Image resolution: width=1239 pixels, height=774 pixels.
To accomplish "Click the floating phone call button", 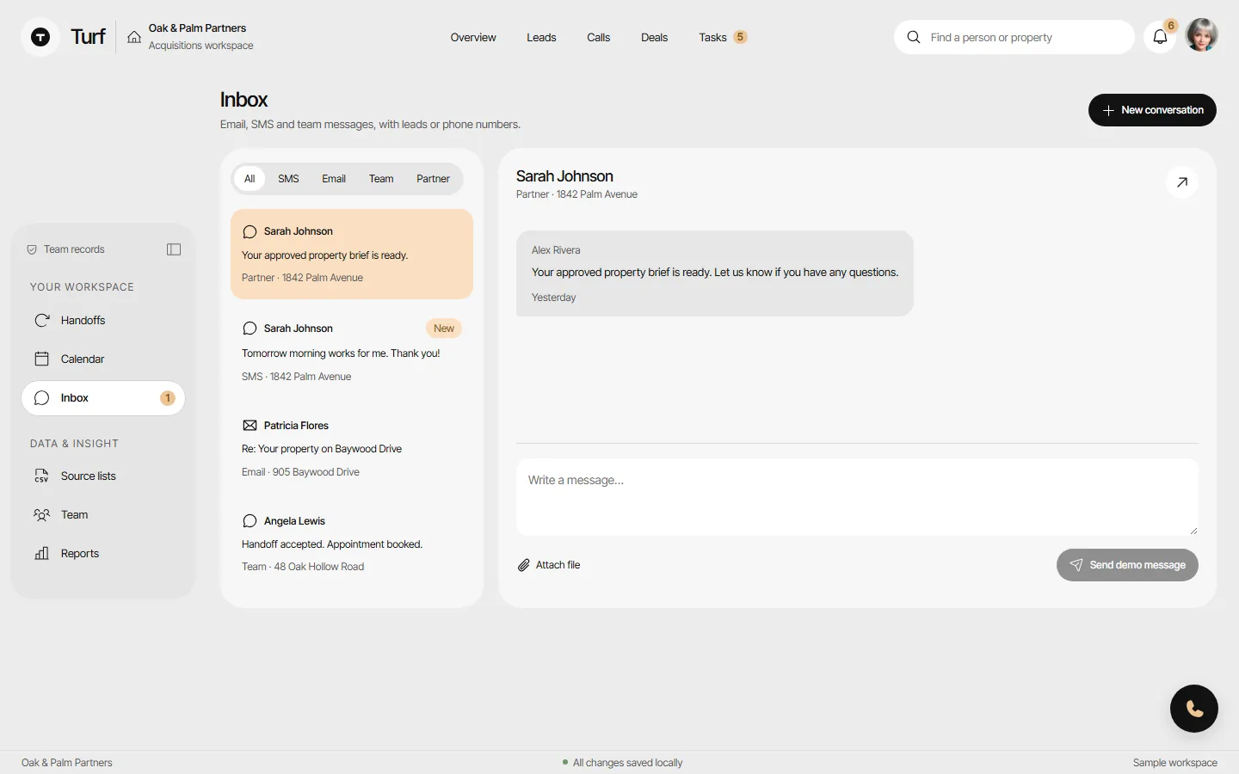I will click(1194, 709).
